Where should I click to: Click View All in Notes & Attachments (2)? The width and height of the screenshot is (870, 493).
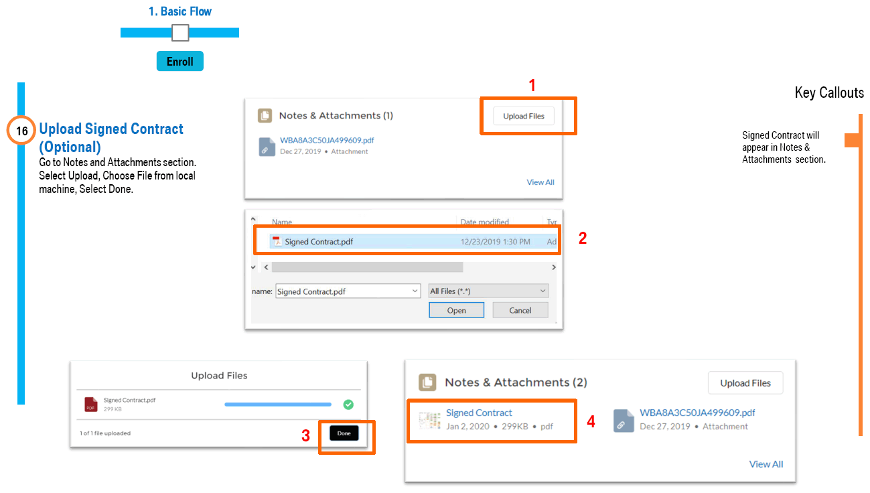tap(766, 464)
